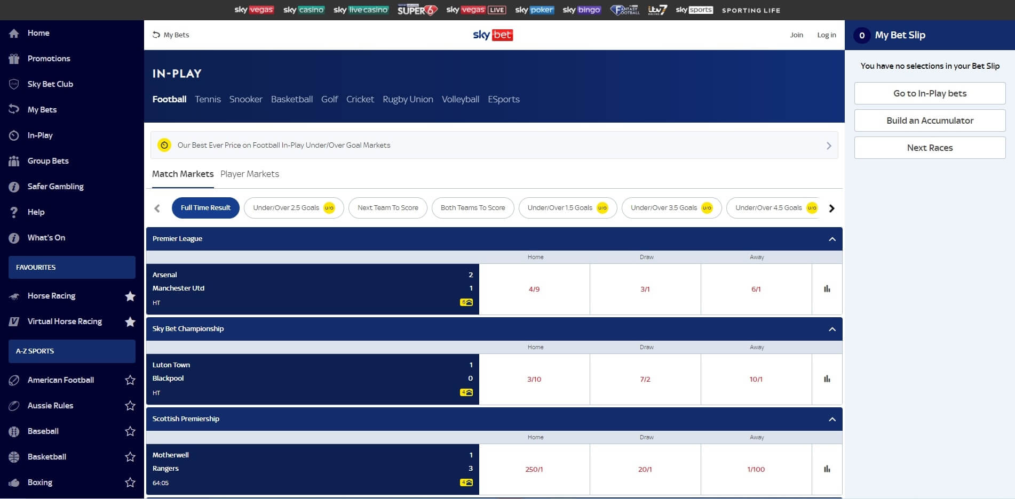Click the Safer Gambling info icon
Viewport: 1015px width, 499px height.
tap(14, 187)
